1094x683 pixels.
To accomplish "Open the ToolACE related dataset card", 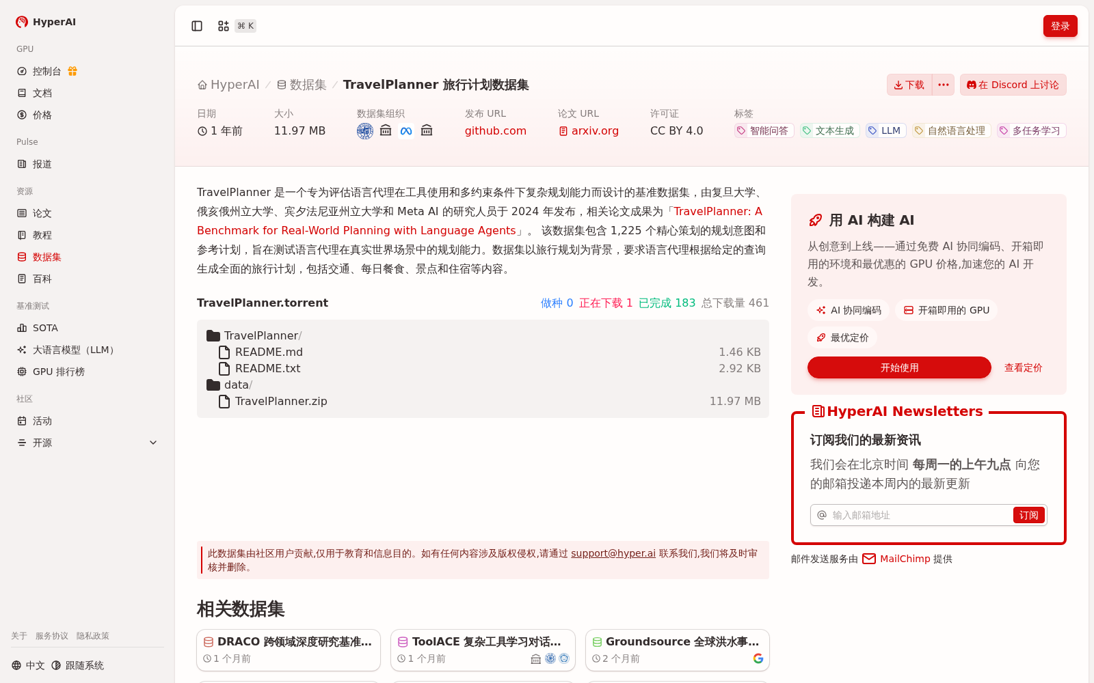I will click(x=483, y=650).
